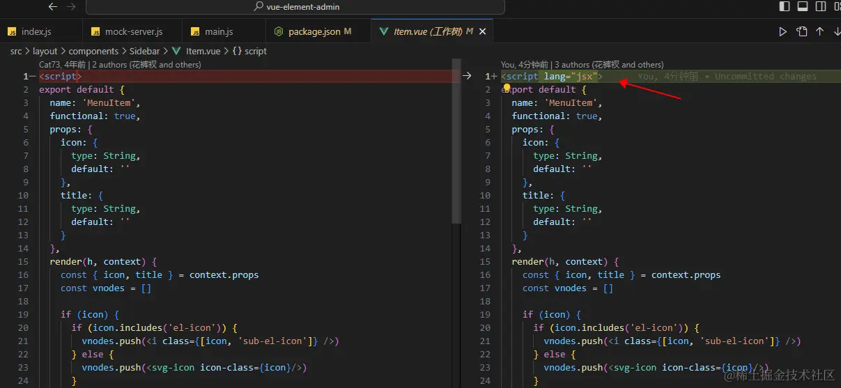Screen dimensions: 841x388
Task: Click the yellow lightbulb code action icon
Action: 507,88
